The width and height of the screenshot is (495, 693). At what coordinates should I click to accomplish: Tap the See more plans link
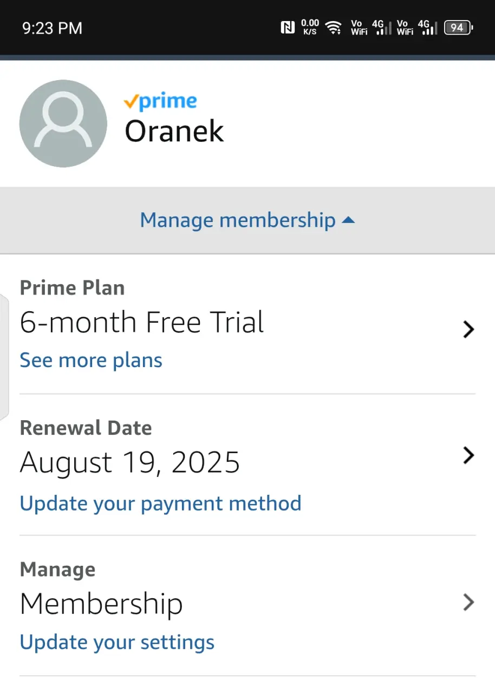click(91, 360)
